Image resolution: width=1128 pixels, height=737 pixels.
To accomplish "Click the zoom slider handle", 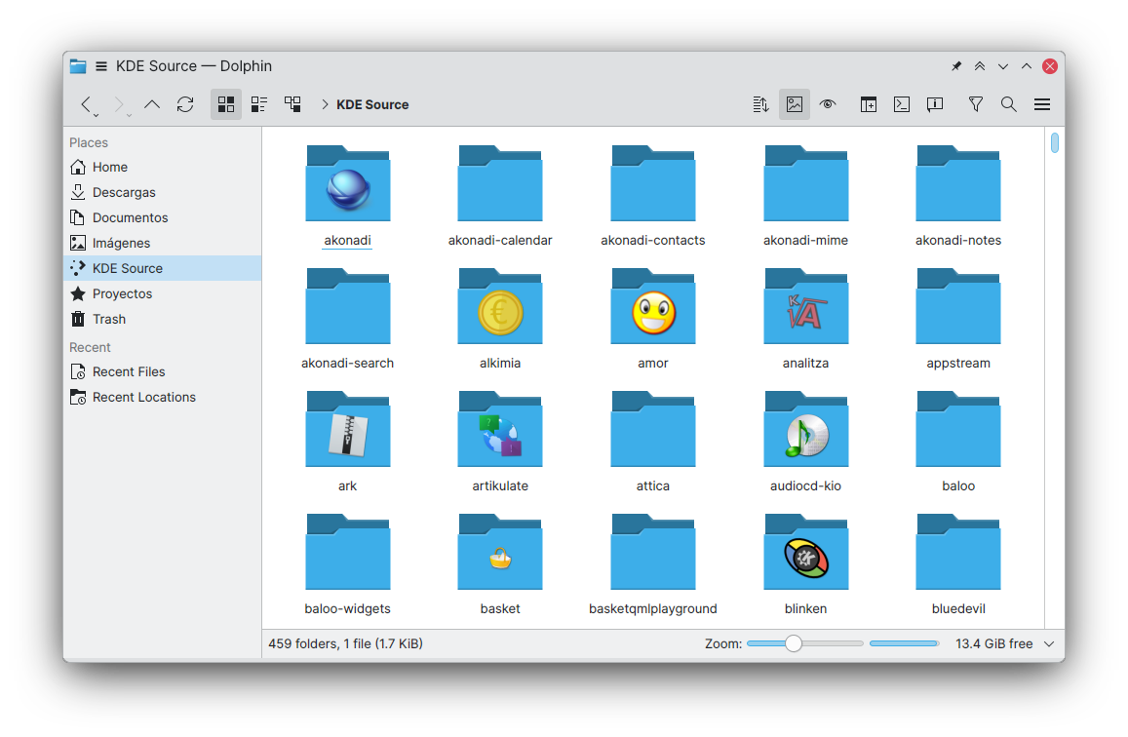I will pos(794,643).
